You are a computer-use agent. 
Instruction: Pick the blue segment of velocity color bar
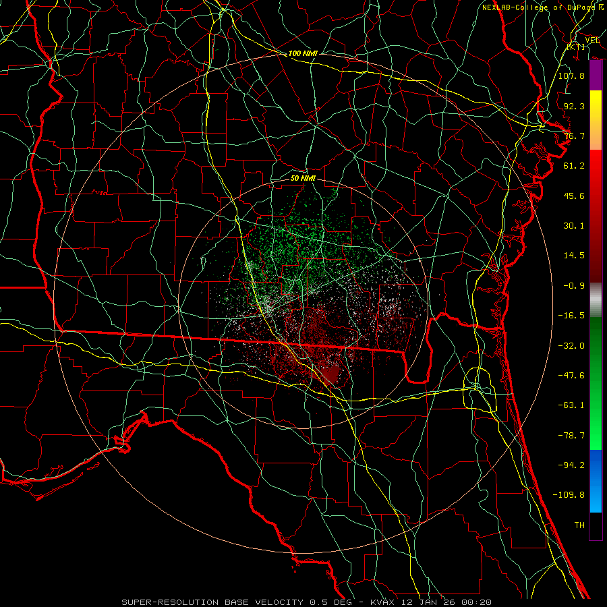pyautogui.click(x=596, y=481)
